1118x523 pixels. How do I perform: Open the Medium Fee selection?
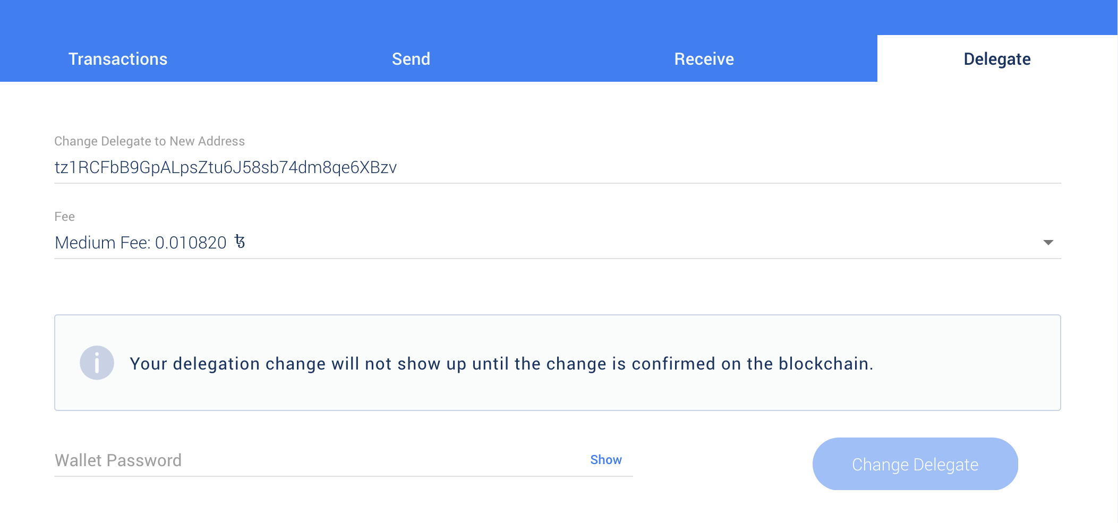tap(558, 243)
